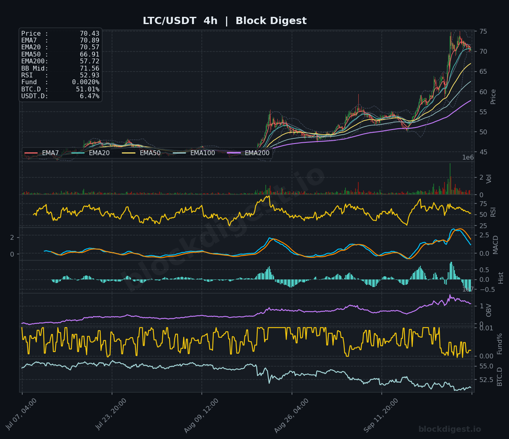
Task: Click the purple EMA200 legend line swatch
Action: tap(234, 153)
